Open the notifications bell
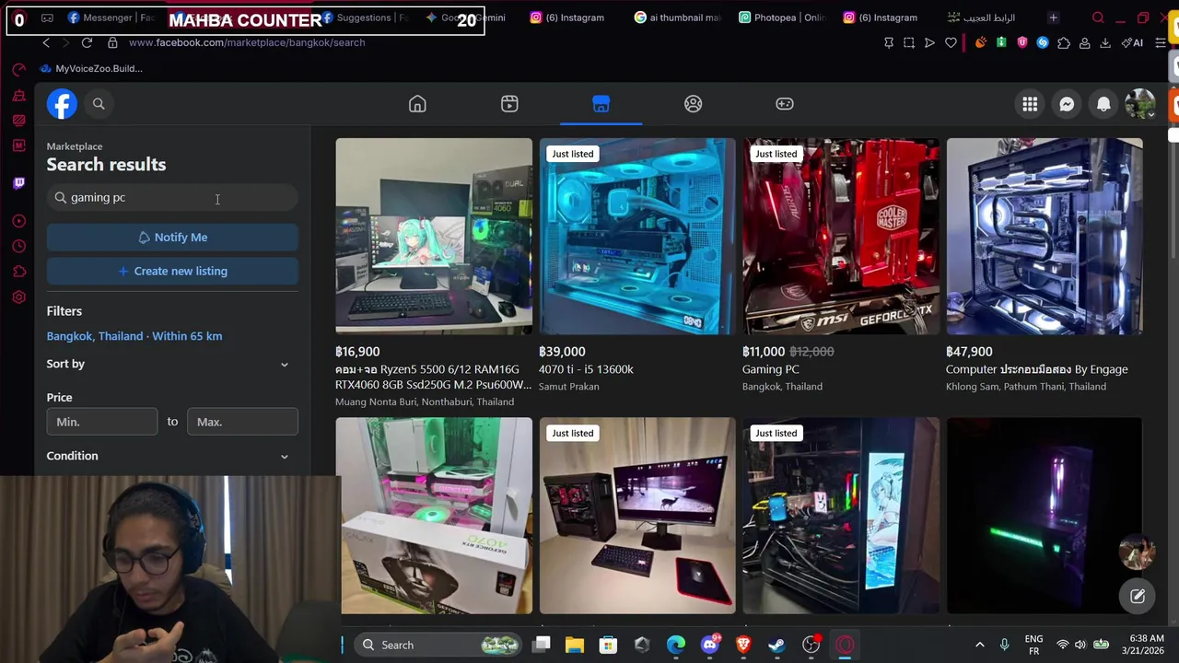 tap(1103, 104)
